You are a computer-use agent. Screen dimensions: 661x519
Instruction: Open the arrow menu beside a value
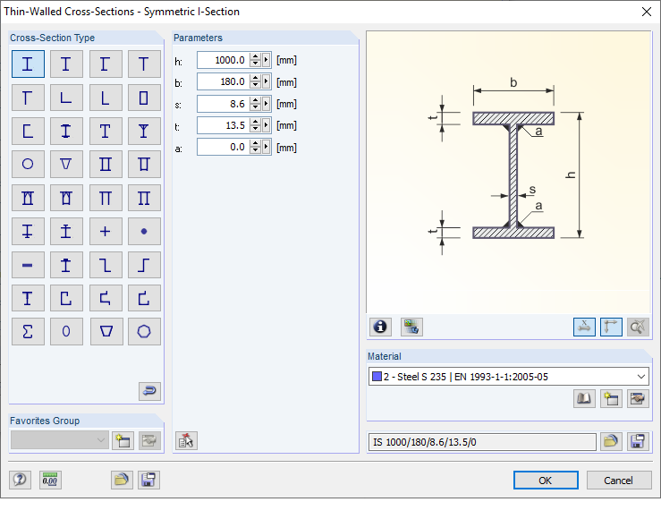(x=266, y=147)
